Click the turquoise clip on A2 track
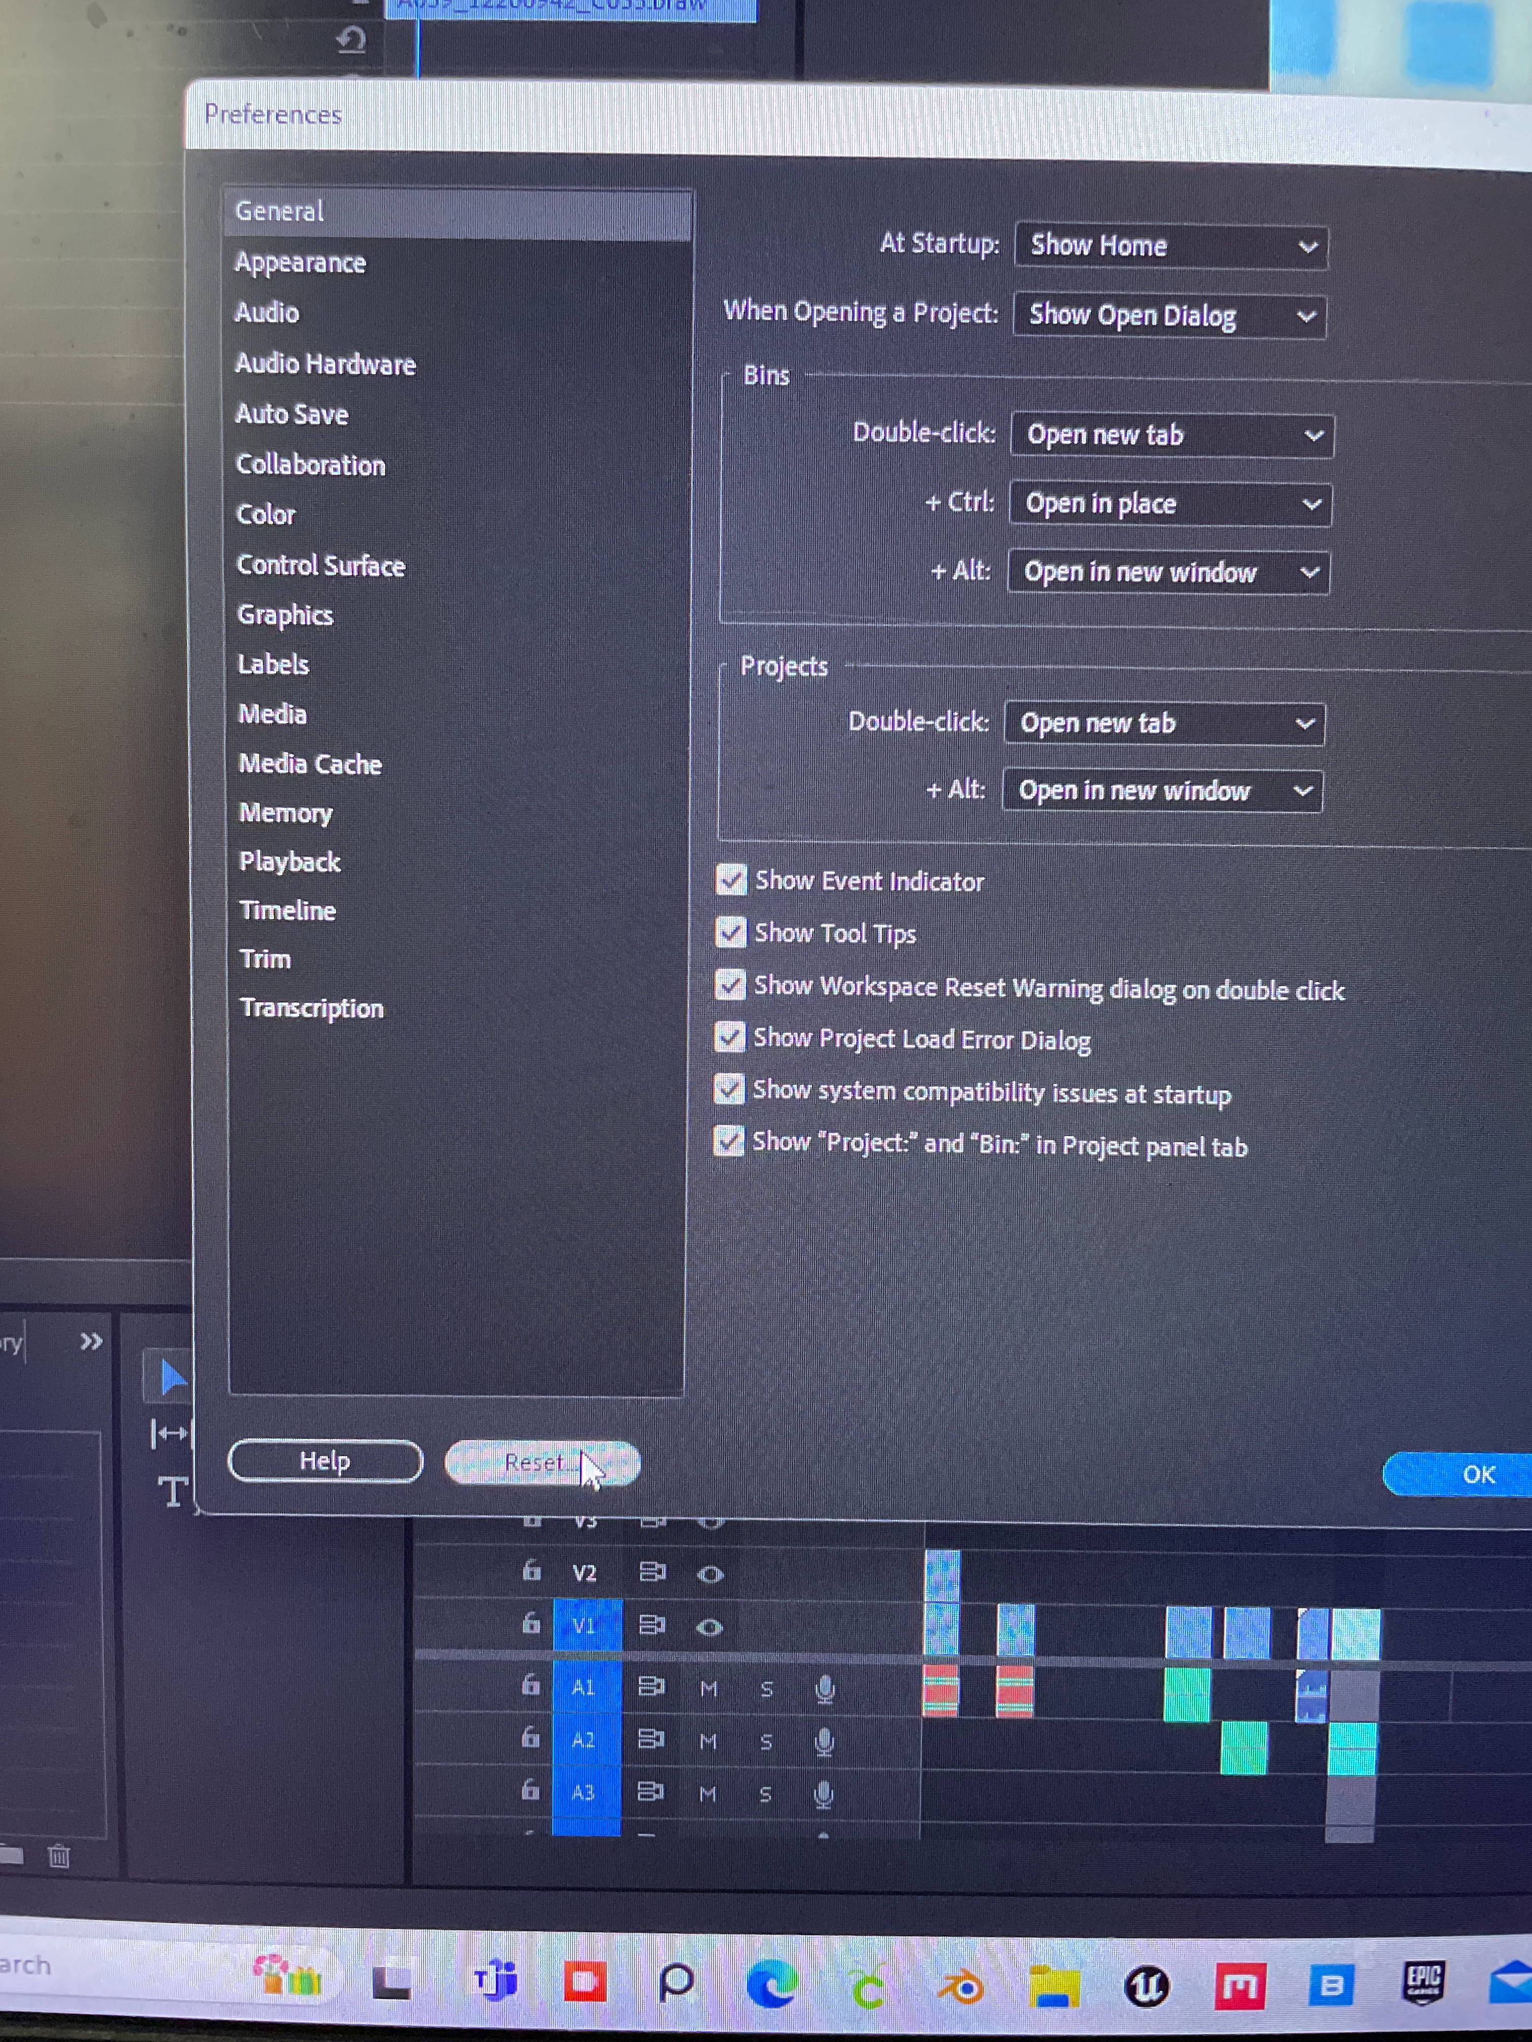Viewport: 1532px width, 2042px height. 1352,1748
